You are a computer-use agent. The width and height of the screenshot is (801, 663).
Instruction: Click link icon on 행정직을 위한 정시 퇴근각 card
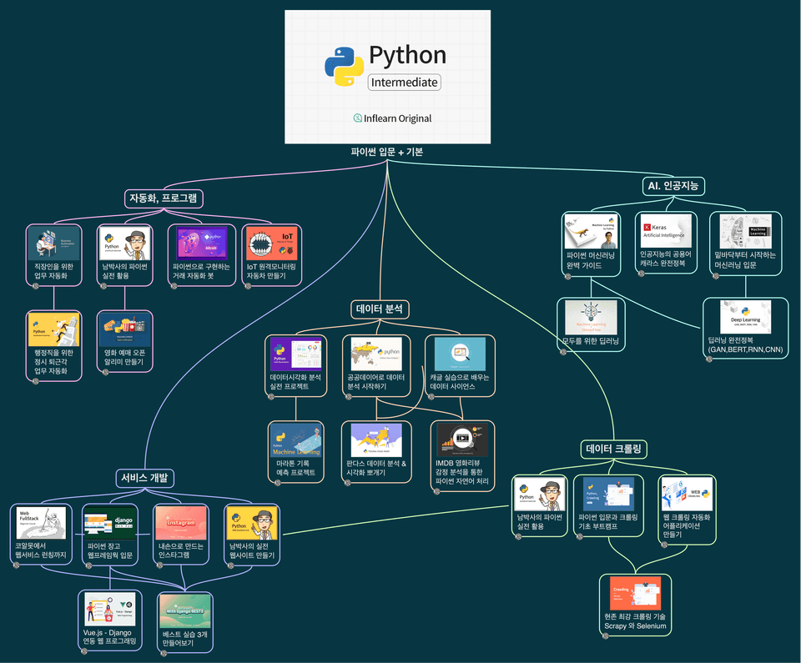pos(36,381)
